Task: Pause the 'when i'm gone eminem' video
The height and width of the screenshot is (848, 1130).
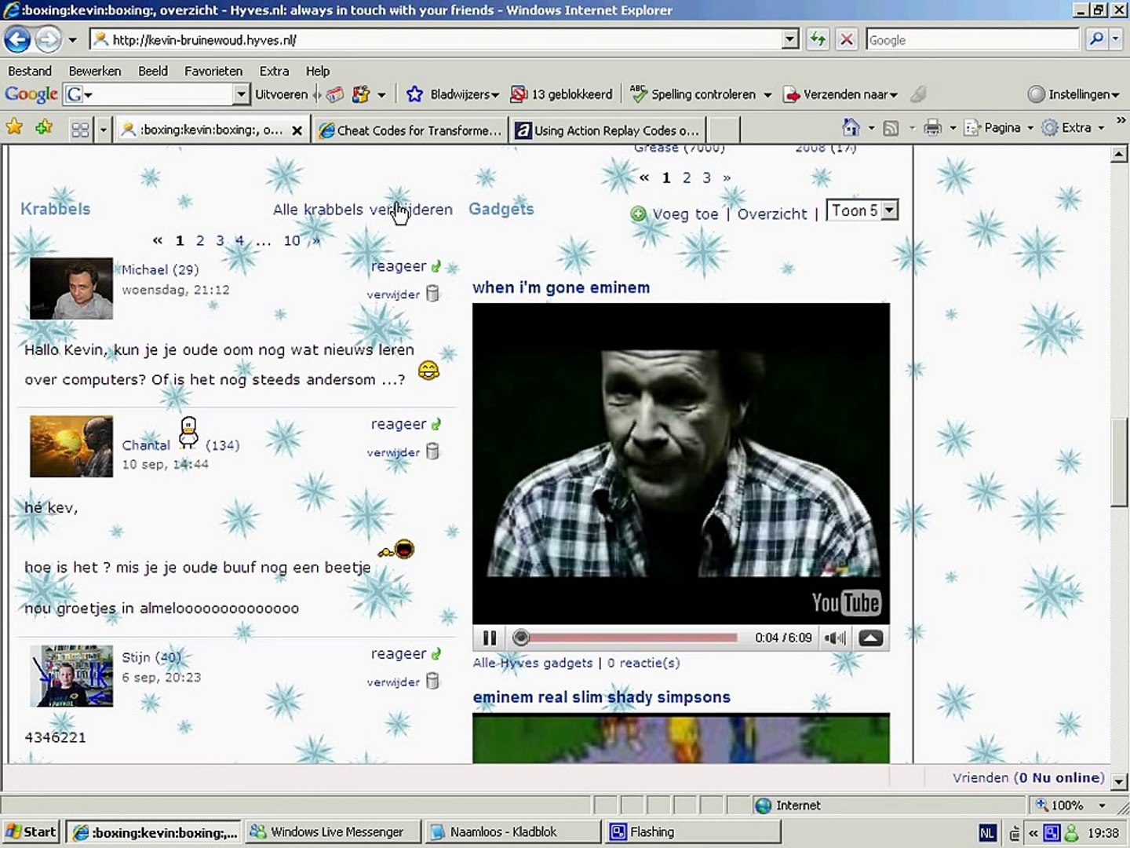Action: 490,638
